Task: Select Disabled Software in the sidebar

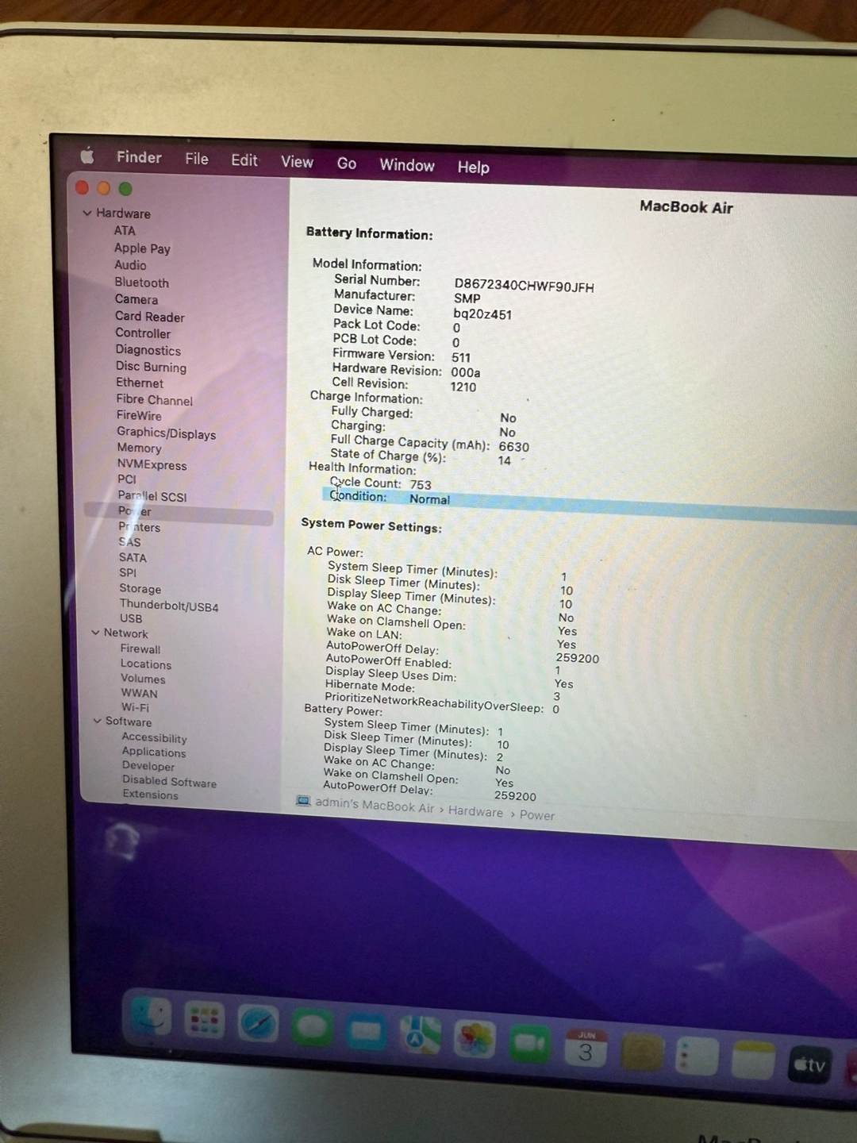Action: (169, 781)
